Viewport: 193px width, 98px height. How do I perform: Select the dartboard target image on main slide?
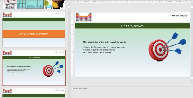point(167,47)
